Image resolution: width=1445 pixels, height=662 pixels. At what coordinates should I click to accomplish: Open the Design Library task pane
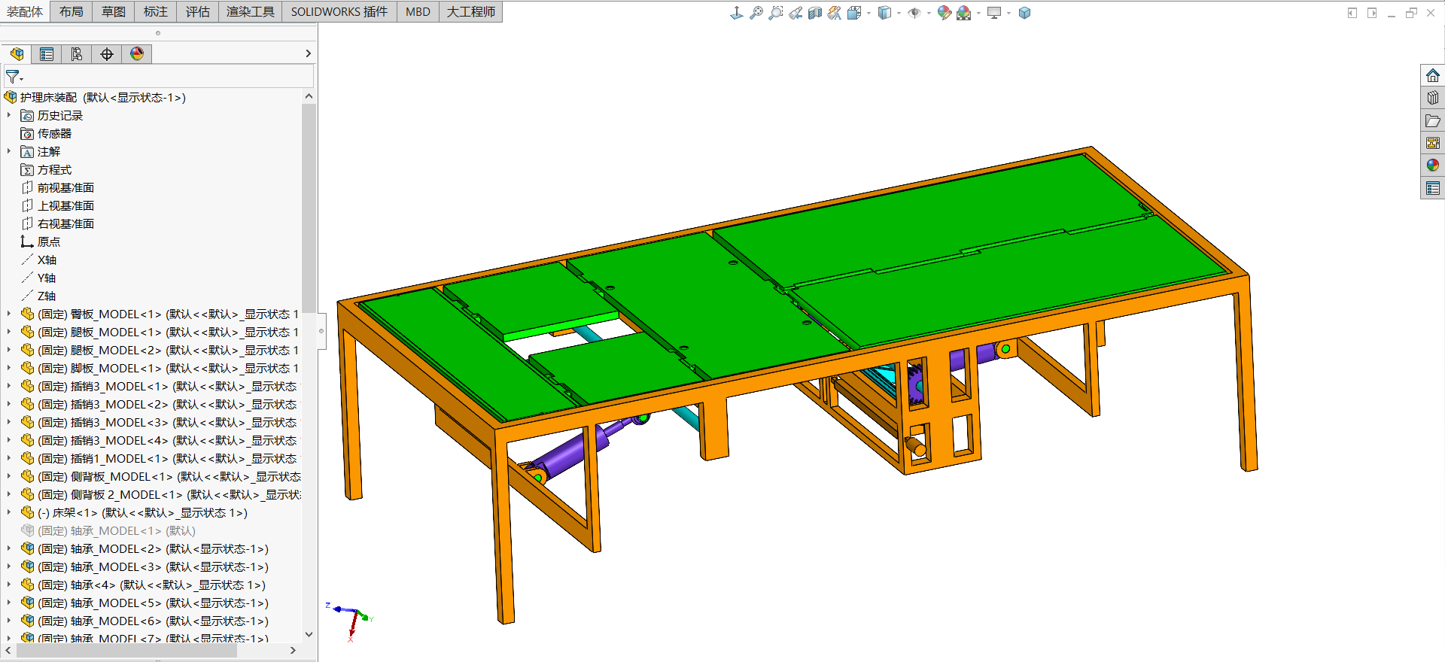click(1433, 98)
